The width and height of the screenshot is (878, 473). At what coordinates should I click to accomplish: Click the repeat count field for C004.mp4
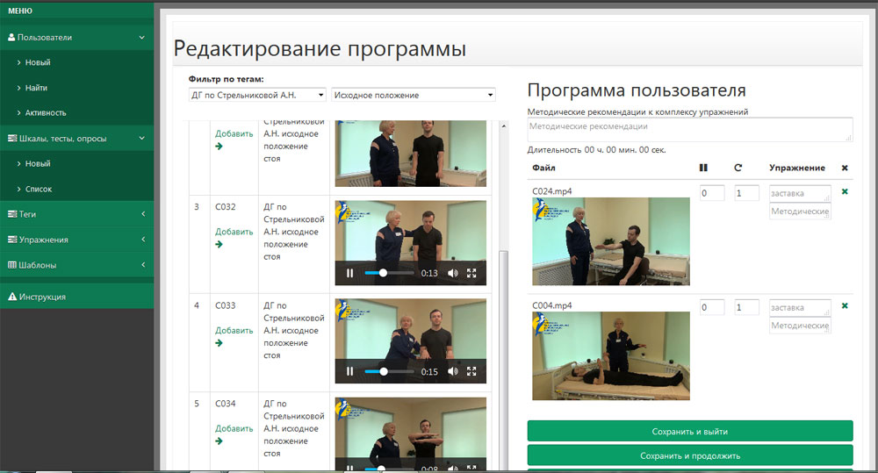(747, 307)
